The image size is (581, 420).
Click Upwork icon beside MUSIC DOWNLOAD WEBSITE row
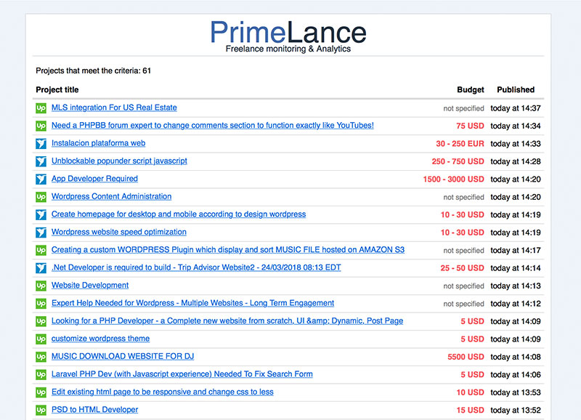point(41,357)
